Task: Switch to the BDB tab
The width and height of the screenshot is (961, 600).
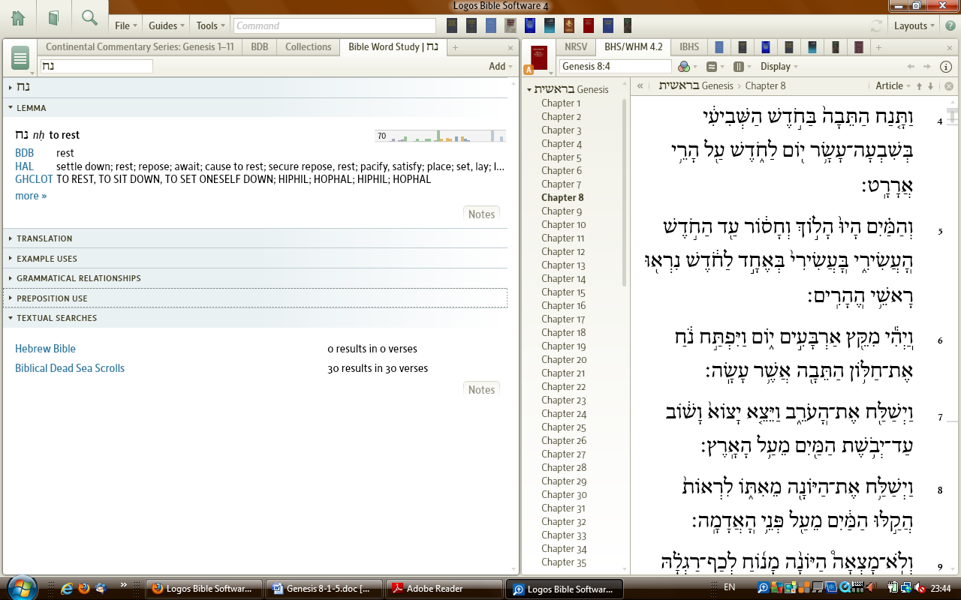Action: coord(259,46)
